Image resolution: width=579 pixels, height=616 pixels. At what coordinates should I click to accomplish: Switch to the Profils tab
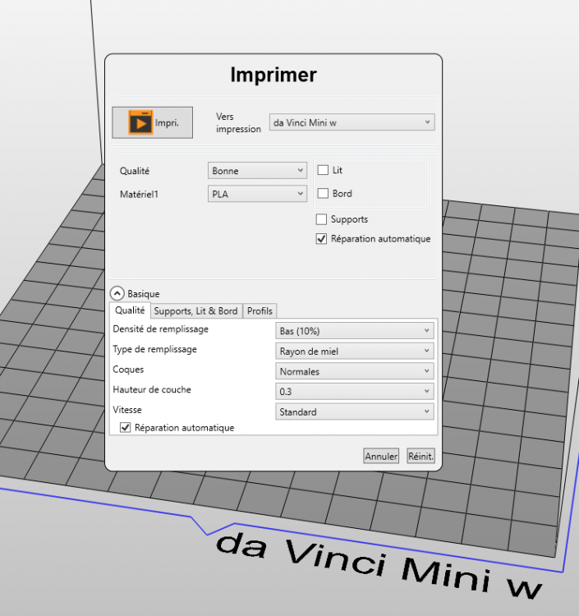[x=260, y=311]
